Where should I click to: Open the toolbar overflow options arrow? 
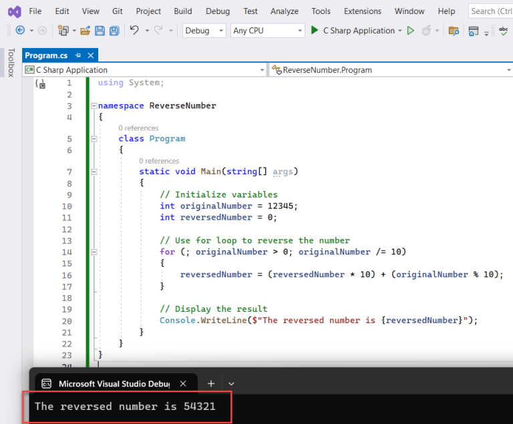(486, 33)
